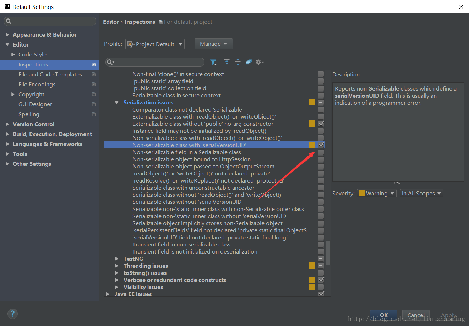
Task: Open the Project Default profile dropdown
Action: point(155,44)
